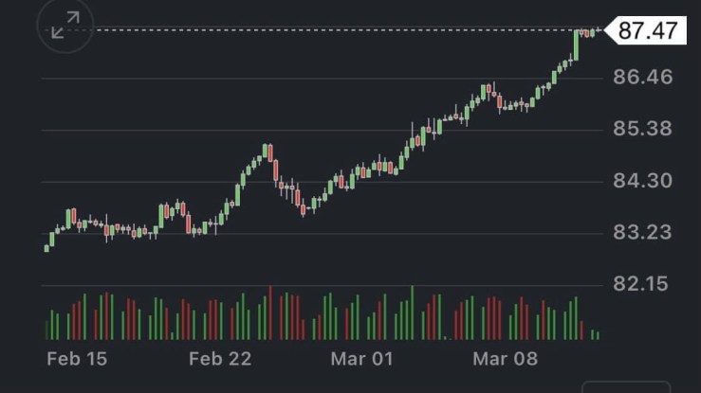Select the 82.15 price axis label

coord(642,283)
